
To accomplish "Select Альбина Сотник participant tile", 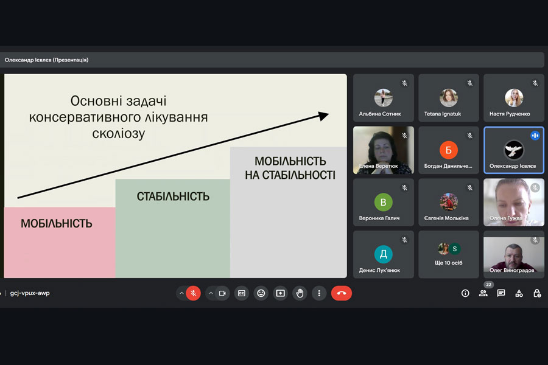I will click(x=384, y=98).
